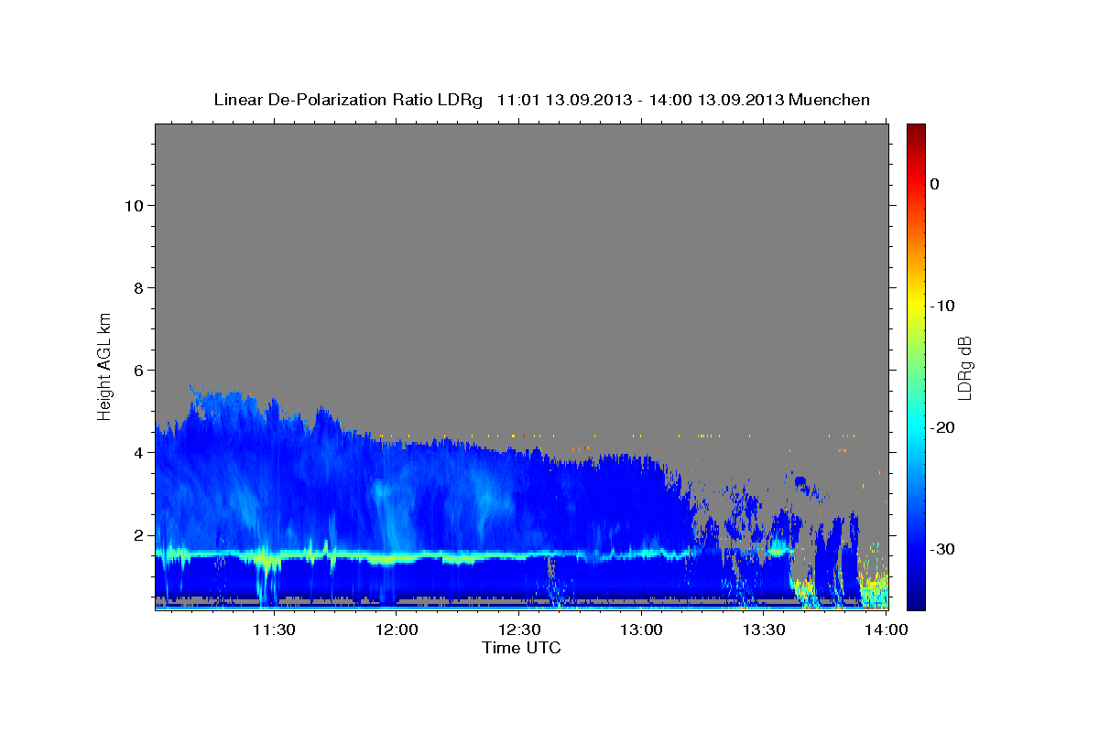Click the 13:30 time tick label
The width and height of the screenshot is (1099, 732).
point(764,630)
